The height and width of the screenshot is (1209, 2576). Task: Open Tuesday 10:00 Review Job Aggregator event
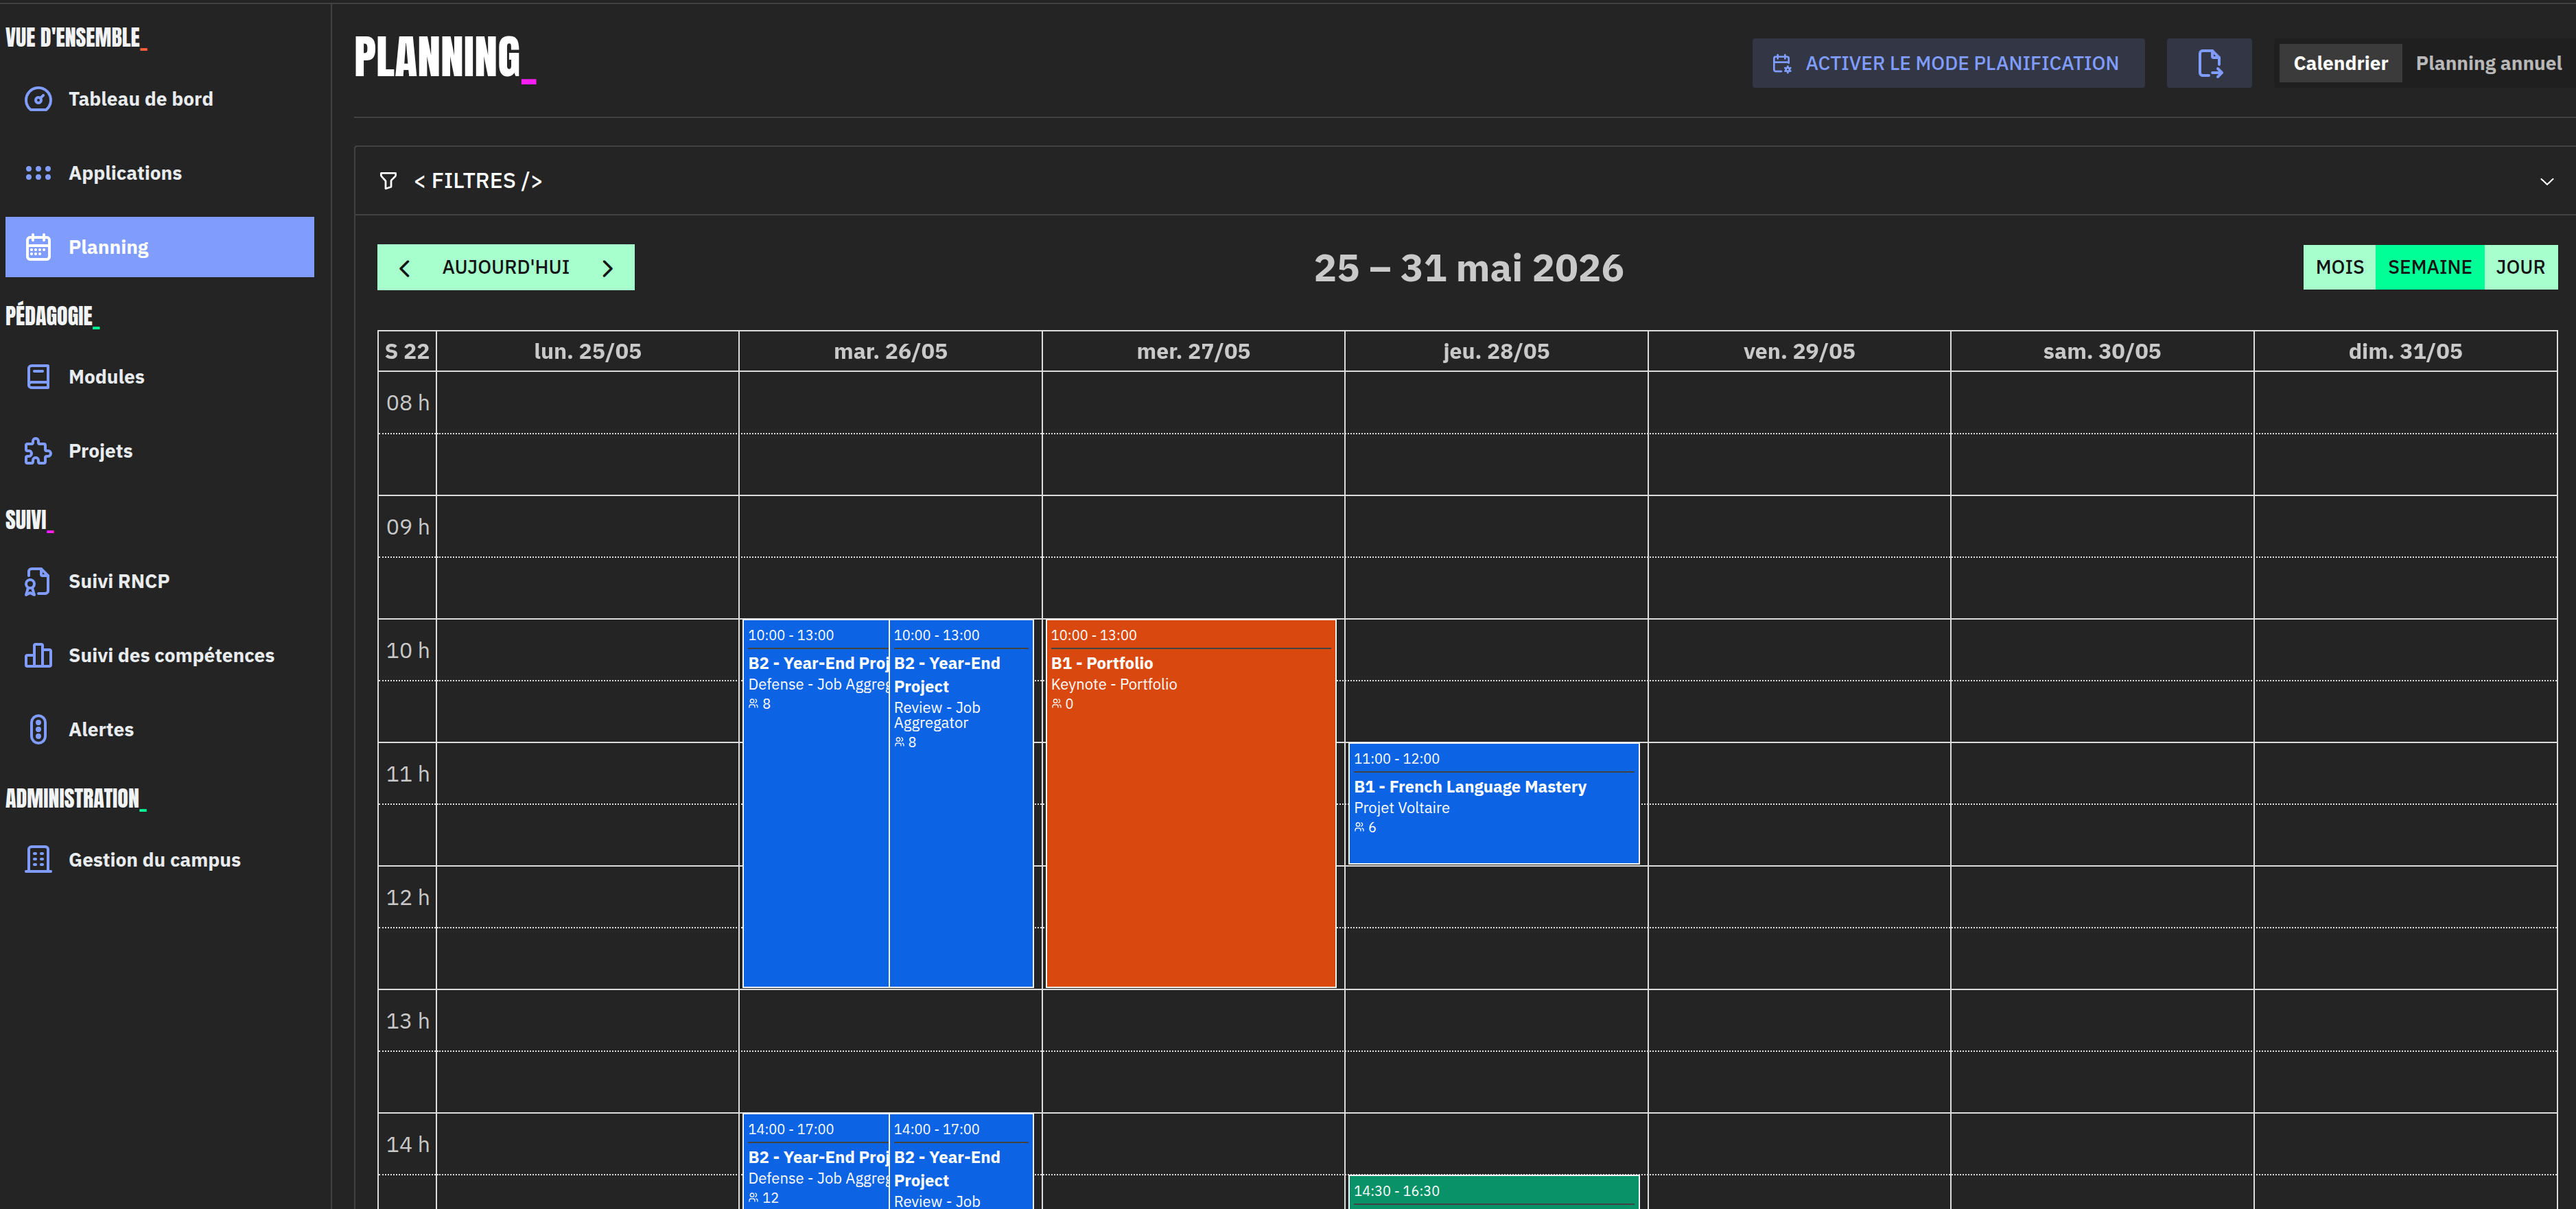coord(961,803)
